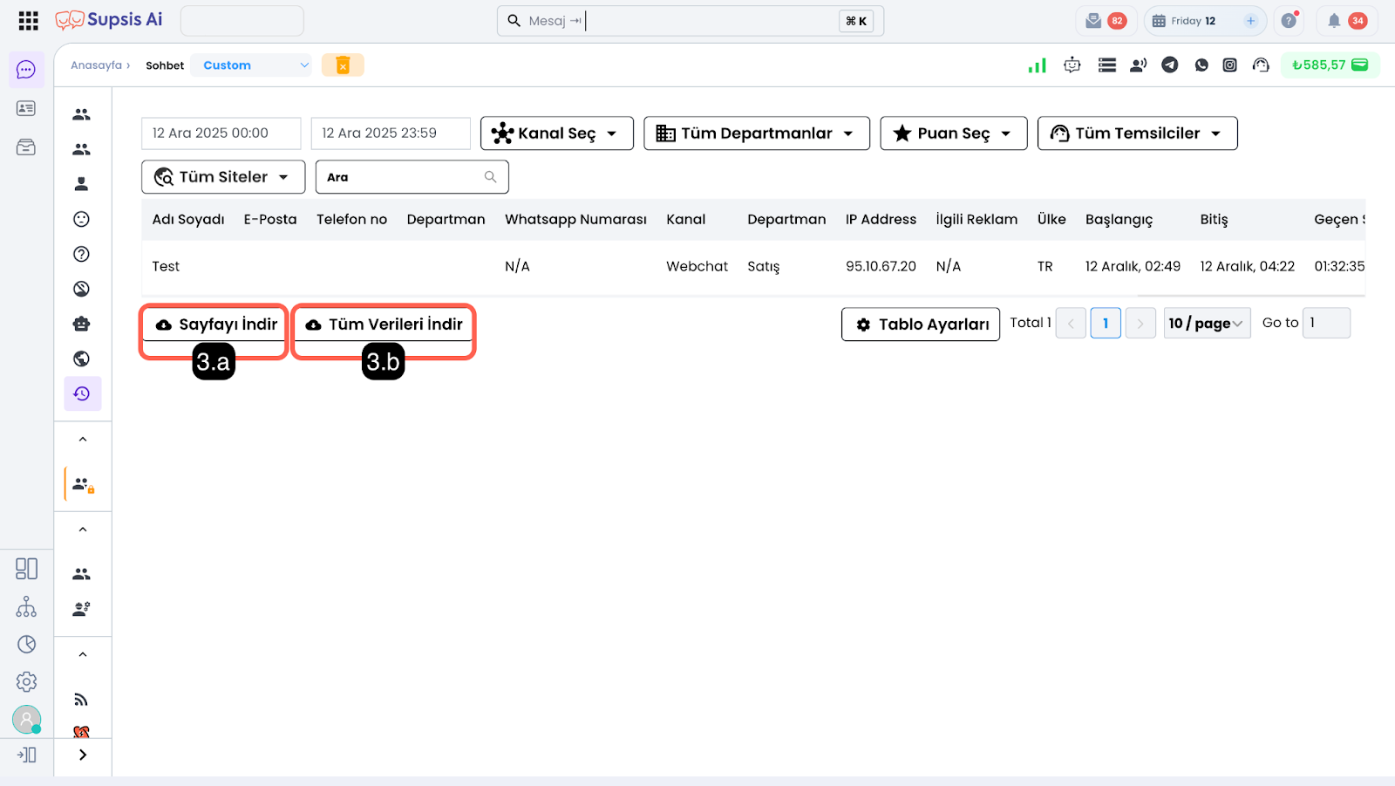This screenshot has width=1395, height=786.
Task: Open Tablo Ayarları table settings
Action: (x=920, y=325)
